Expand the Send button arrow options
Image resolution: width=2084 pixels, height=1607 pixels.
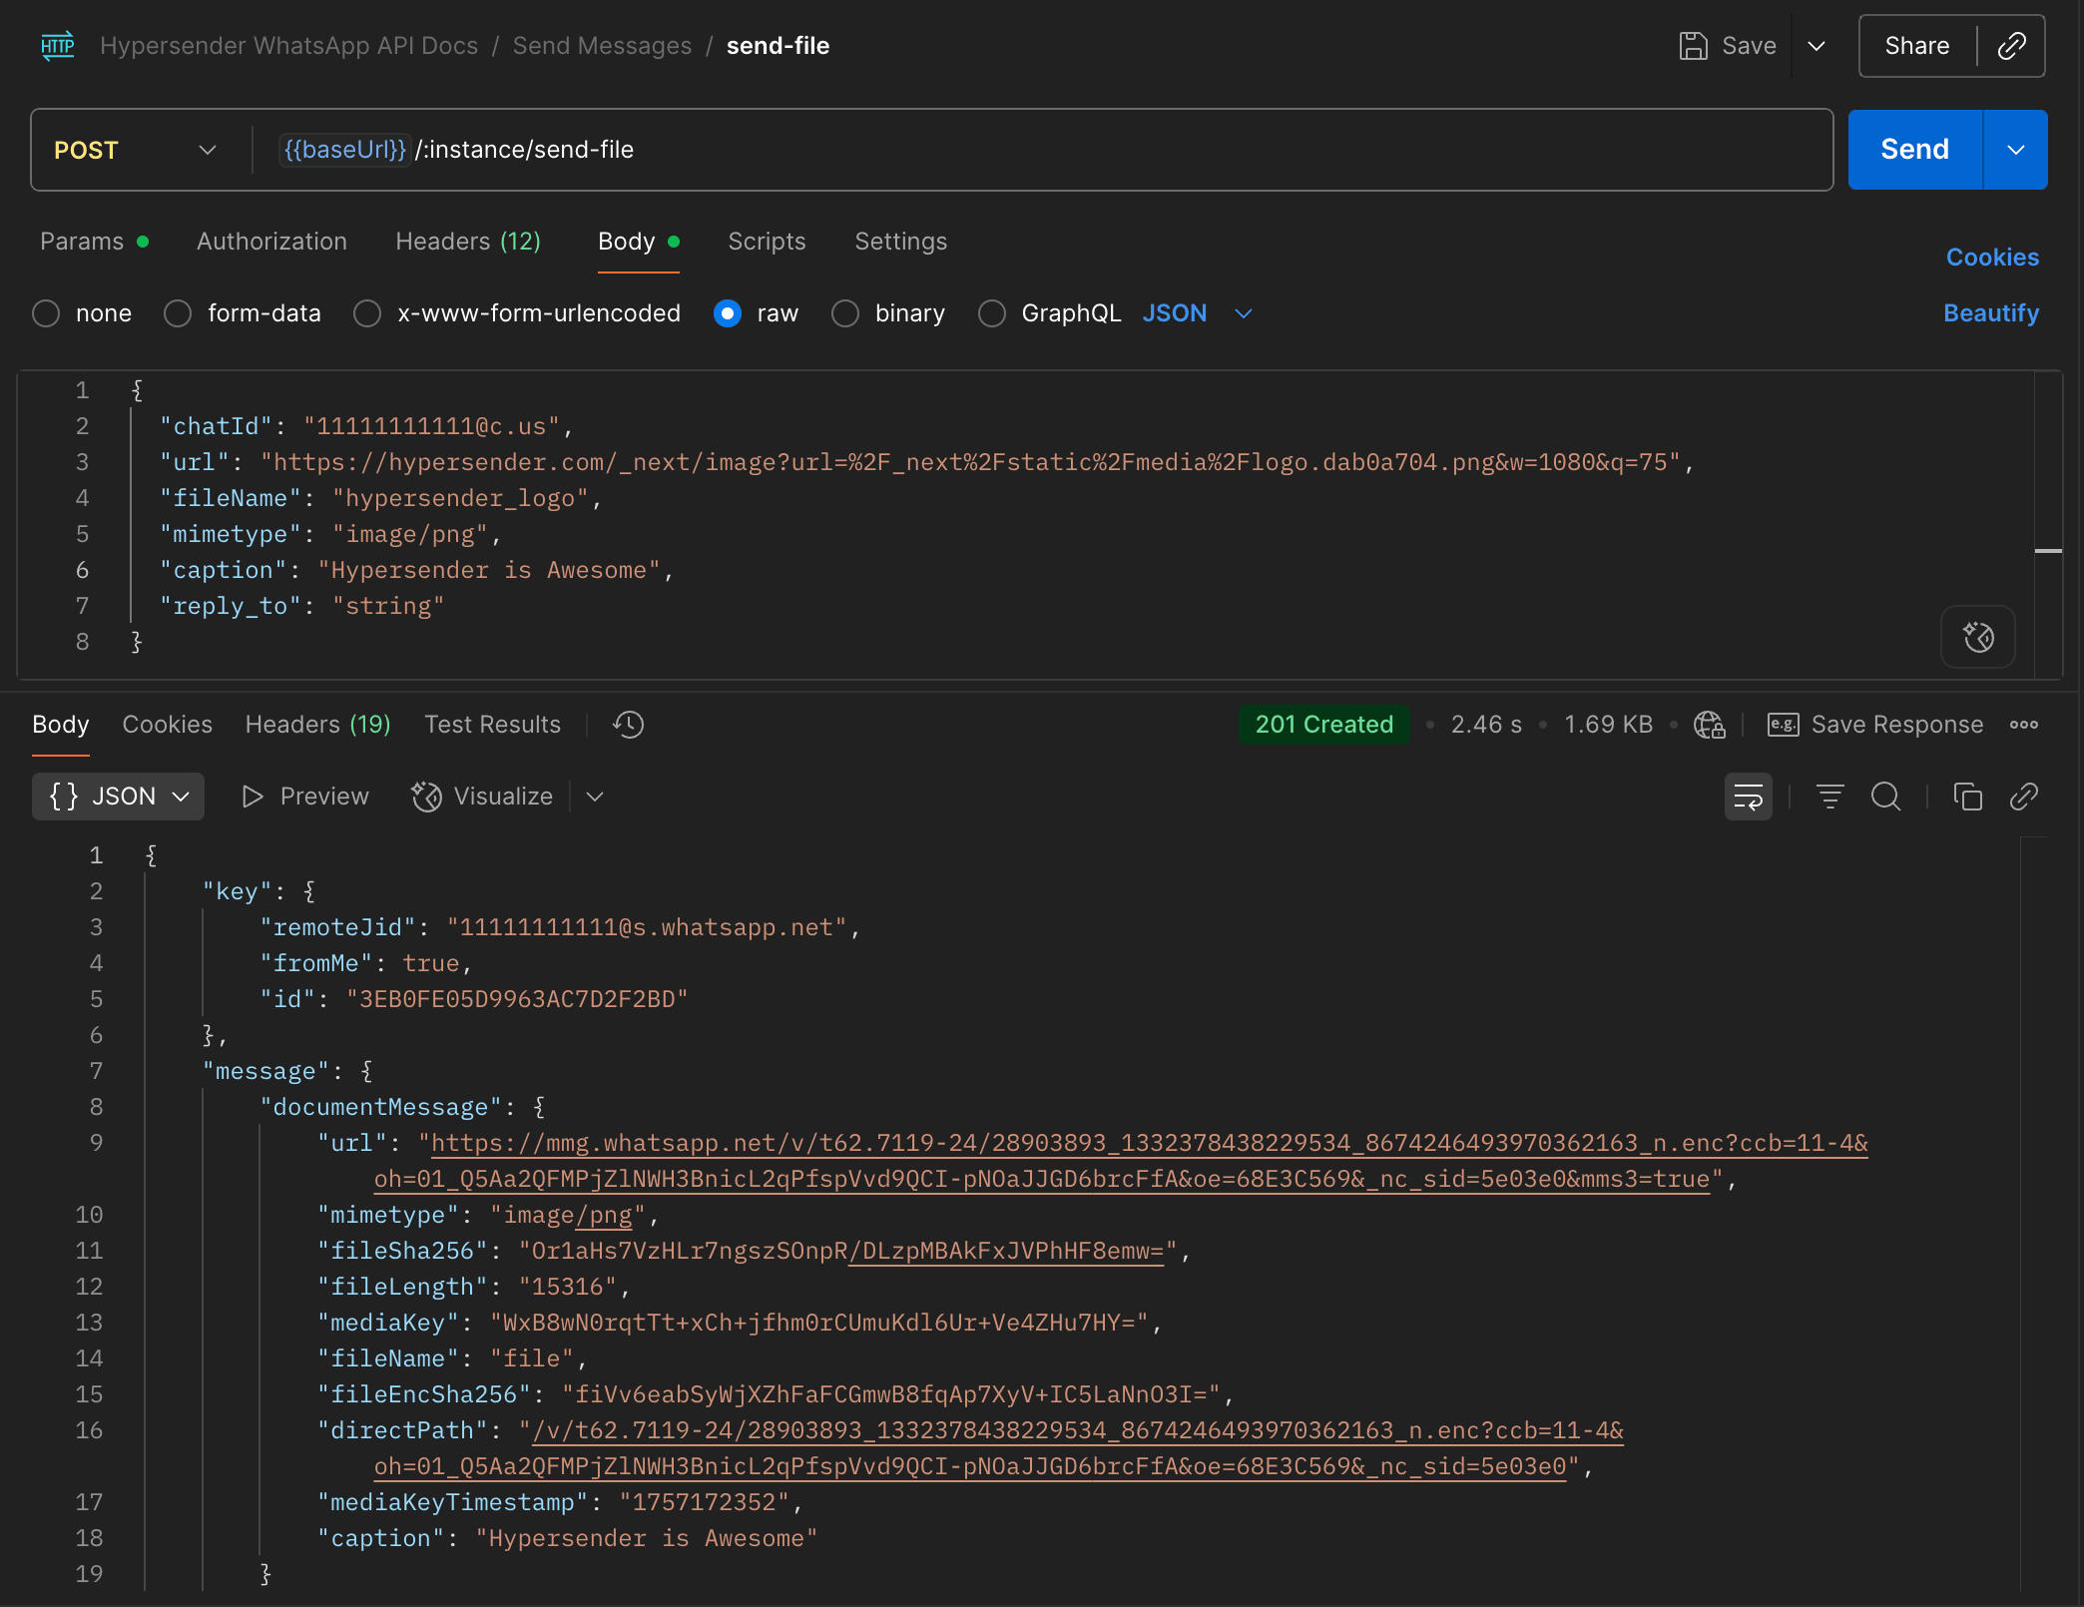(x=2015, y=150)
